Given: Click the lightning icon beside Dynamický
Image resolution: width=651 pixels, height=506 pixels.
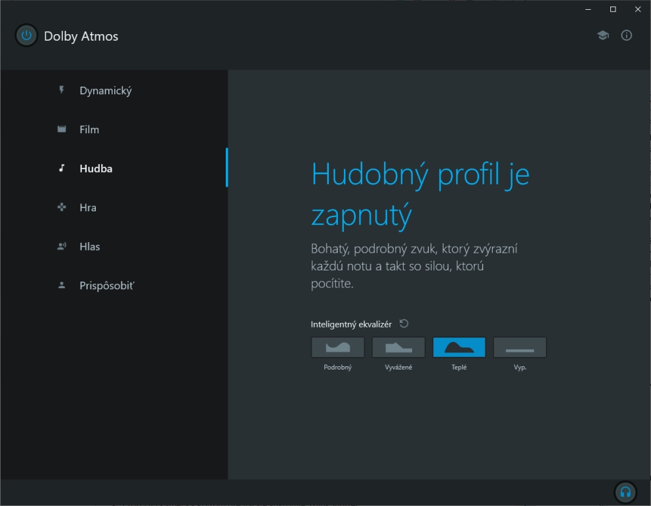Looking at the screenshot, I should click(62, 90).
